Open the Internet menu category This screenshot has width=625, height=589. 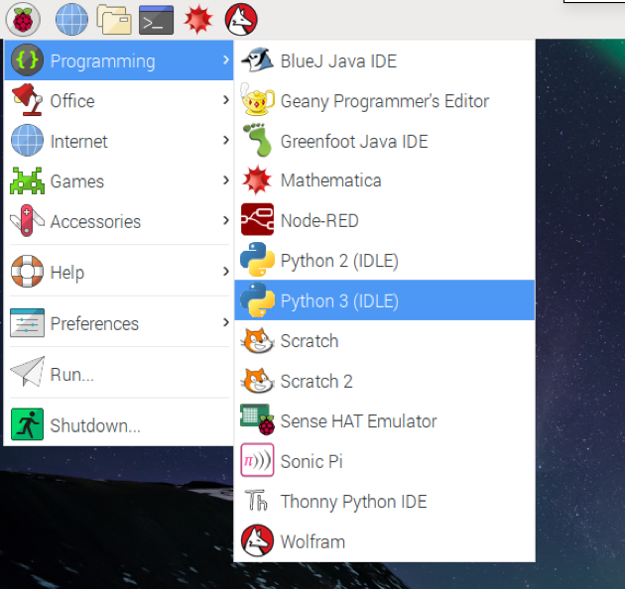119,140
